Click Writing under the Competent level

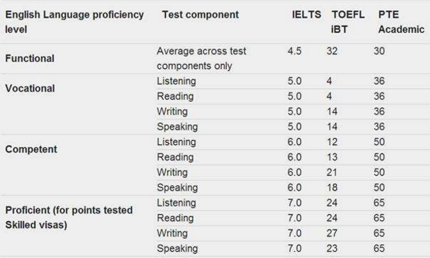172,172
